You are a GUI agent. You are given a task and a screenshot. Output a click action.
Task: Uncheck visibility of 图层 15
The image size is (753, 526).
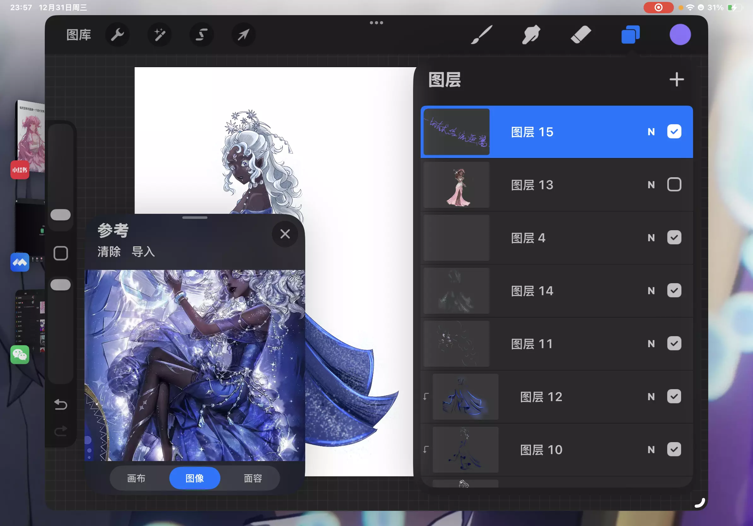click(x=674, y=132)
